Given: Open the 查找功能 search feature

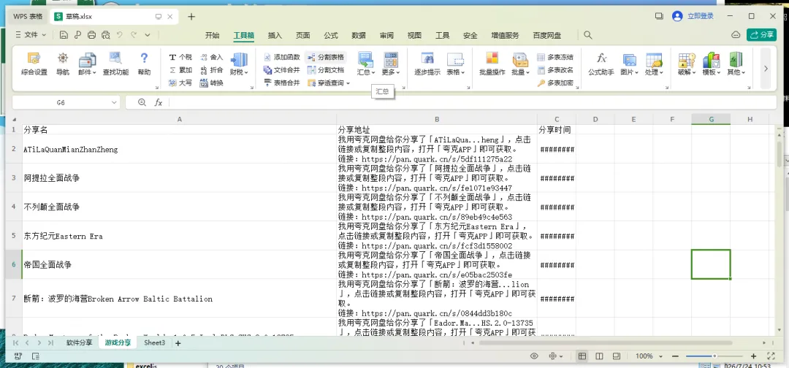Looking at the screenshot, I should (115, 64).
